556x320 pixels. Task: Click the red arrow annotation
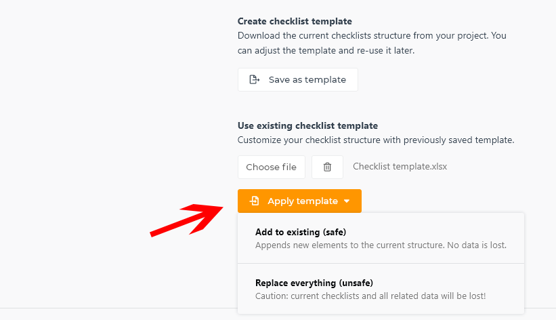pos(186,220)
